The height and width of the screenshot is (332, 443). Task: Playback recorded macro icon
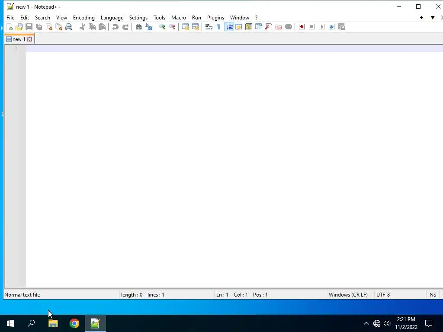pos(321,27)
